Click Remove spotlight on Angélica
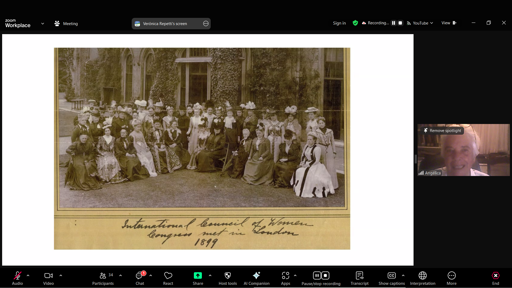 pyautogui.click(x=442, y=131)
